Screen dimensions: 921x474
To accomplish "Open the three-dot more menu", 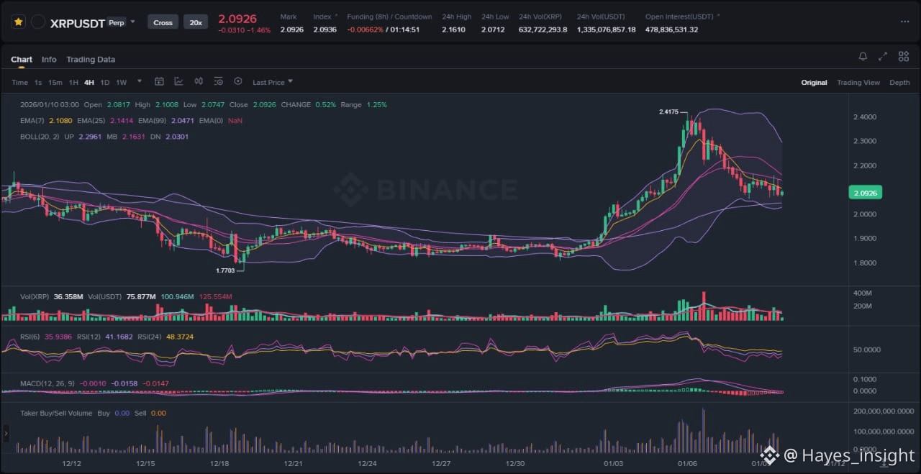I will (904, 22).
